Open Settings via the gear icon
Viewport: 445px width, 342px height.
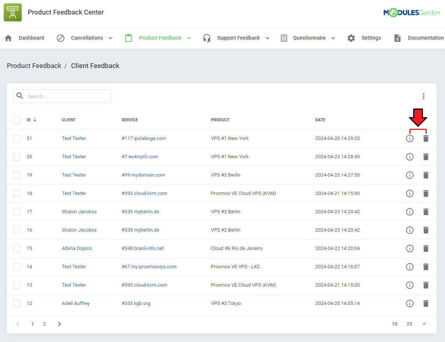[x=351, y=38]
